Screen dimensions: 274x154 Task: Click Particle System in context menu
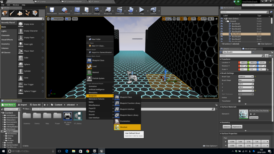(100, 78)
